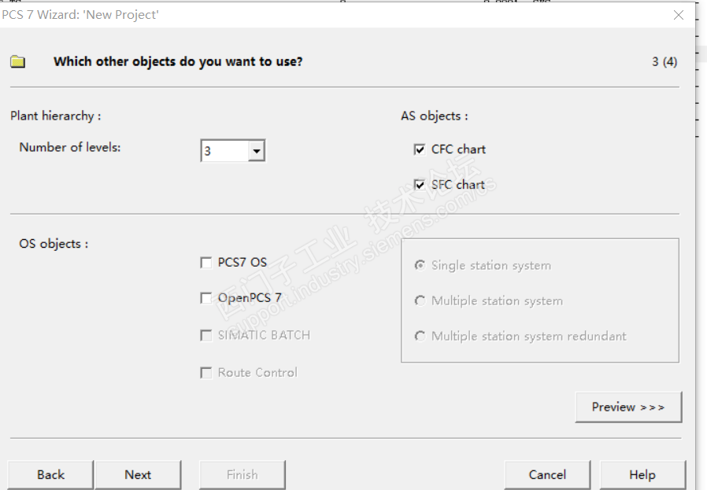Viewport: 707px width, 490px height.
Task: Cancel the New Project wizard
Action: point(547,474)
